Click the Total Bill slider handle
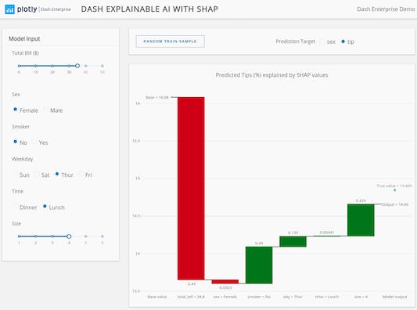Image resolution: width=417 pixels, height=310 pixels. 77,66
